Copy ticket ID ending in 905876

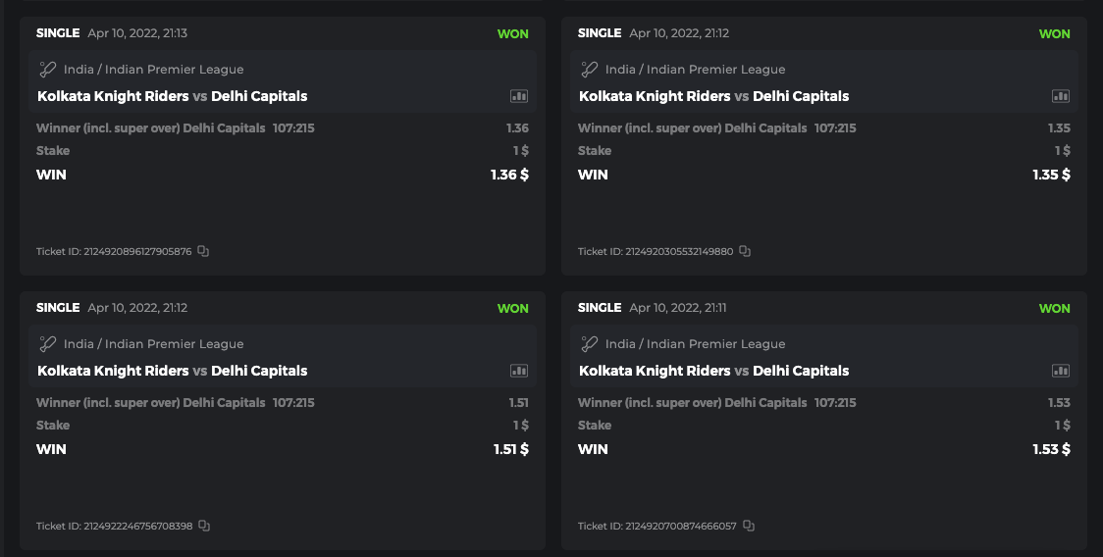tap(203, 251)
